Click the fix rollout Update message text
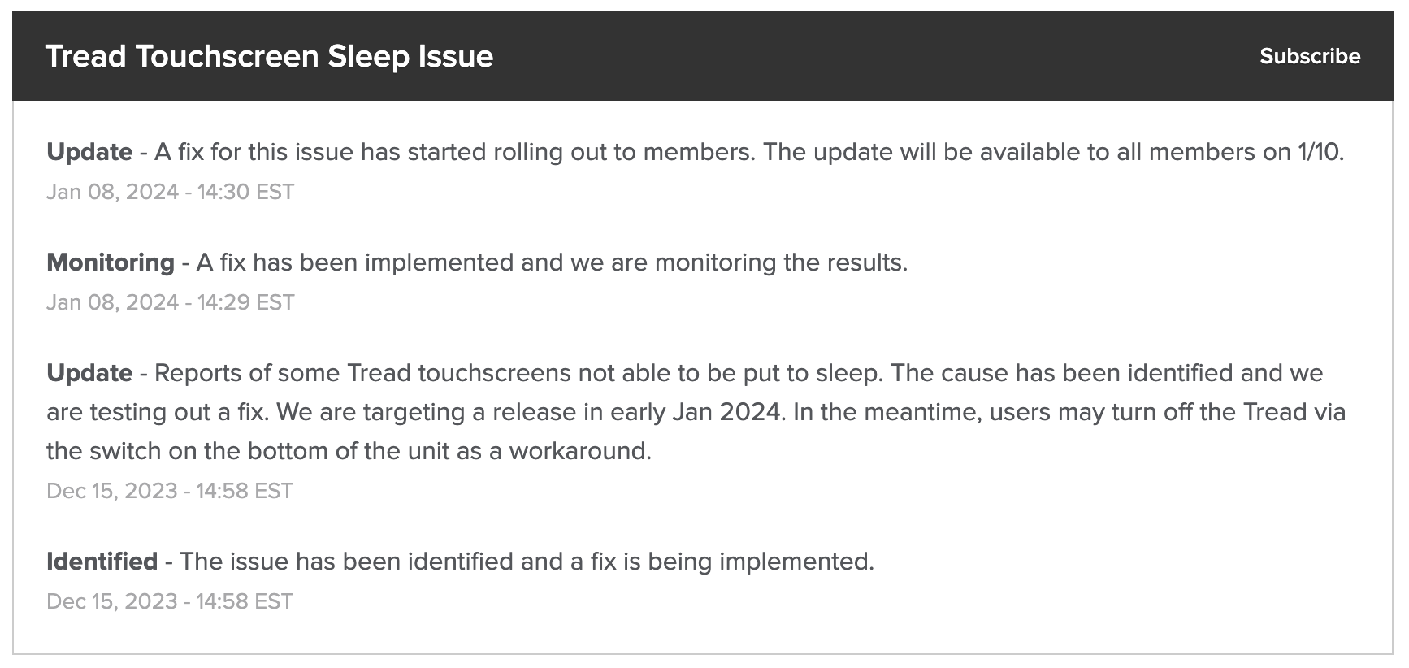The image size is (1409, 668). pos(731,151)
